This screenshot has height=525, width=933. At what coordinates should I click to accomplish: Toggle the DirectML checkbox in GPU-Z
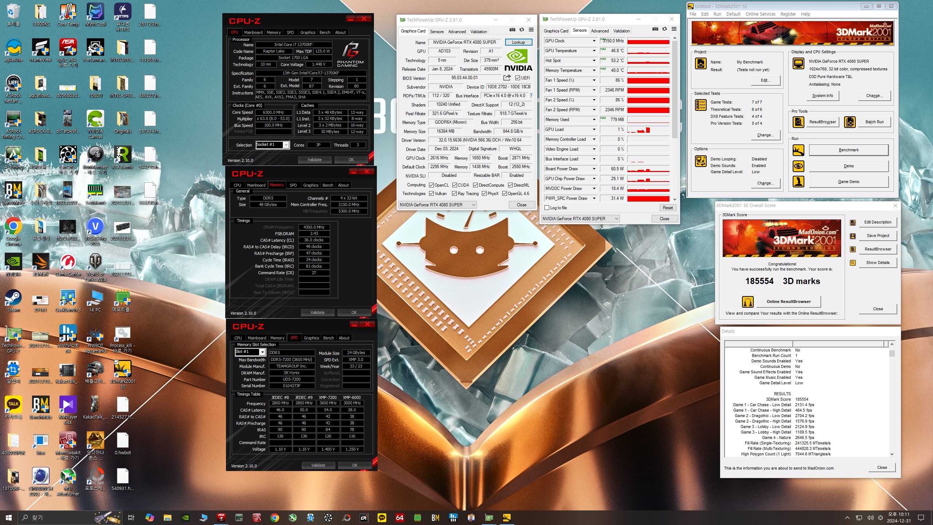coord(511,185)
